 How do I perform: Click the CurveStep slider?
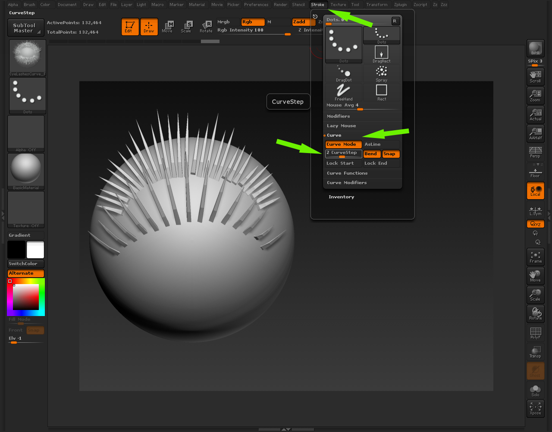point(343,154)
